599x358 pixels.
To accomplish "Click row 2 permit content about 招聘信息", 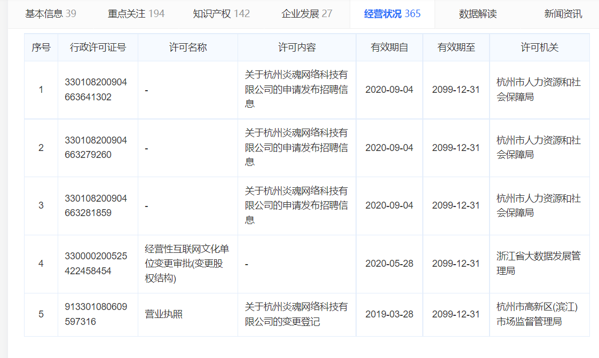I will (296, 148).
